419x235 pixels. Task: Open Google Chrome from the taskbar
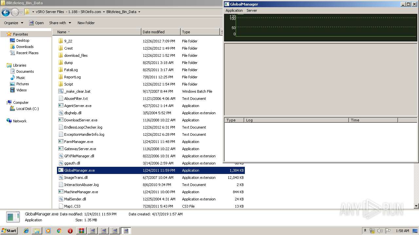click(59, 230)
